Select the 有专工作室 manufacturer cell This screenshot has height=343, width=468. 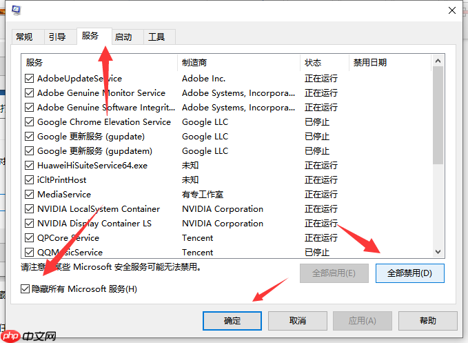(203, 195)
